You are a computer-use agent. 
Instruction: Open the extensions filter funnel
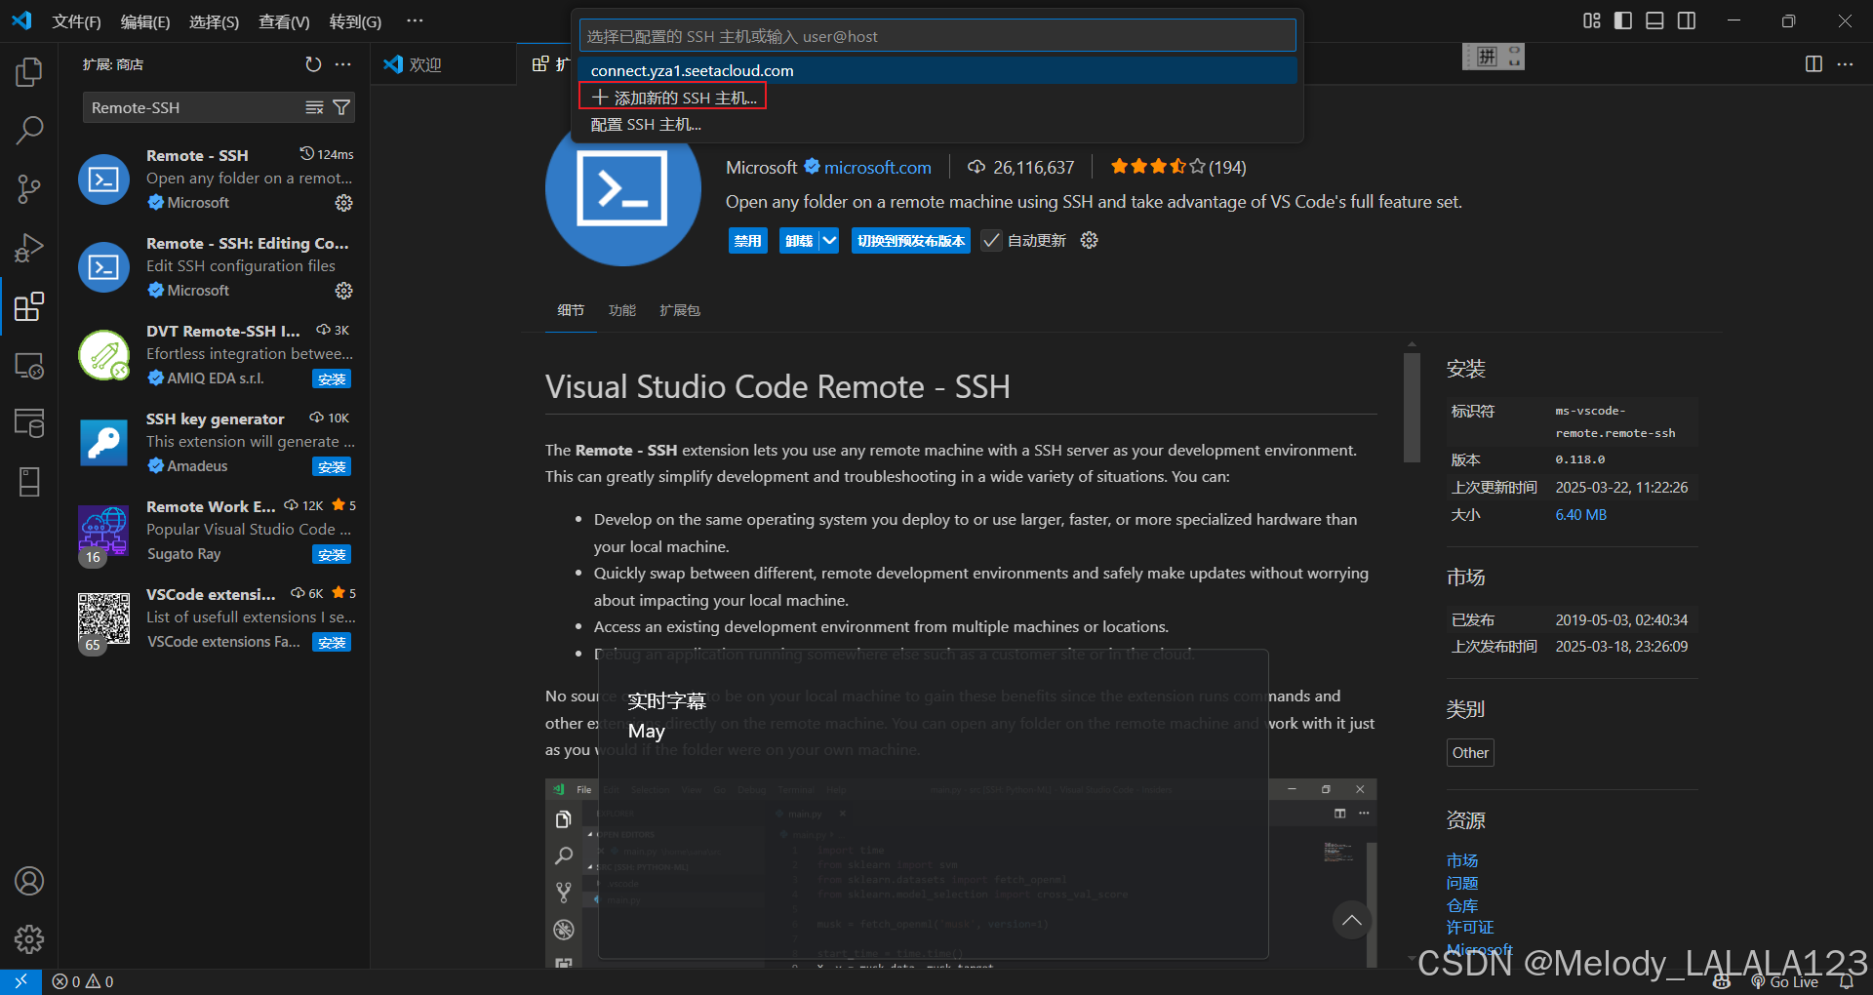[341, 107]
